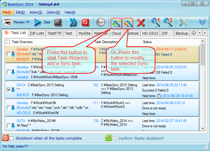The width and height of the screenshot is (210, 151).
Task: Click the HD-CEU2 label in task 111 row
Action: [23, 113]
